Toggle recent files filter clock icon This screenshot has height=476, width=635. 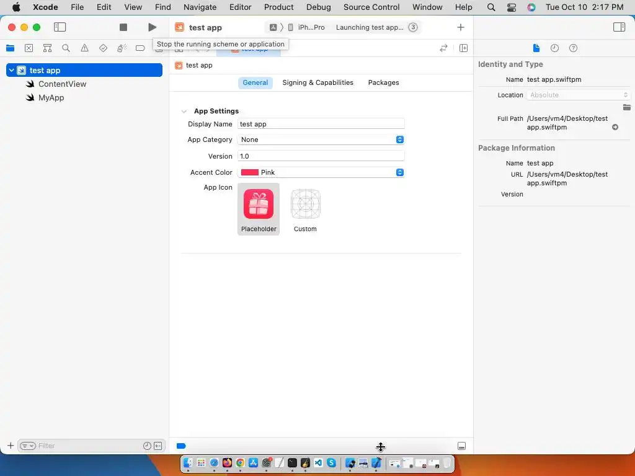(x=147, y=446)
